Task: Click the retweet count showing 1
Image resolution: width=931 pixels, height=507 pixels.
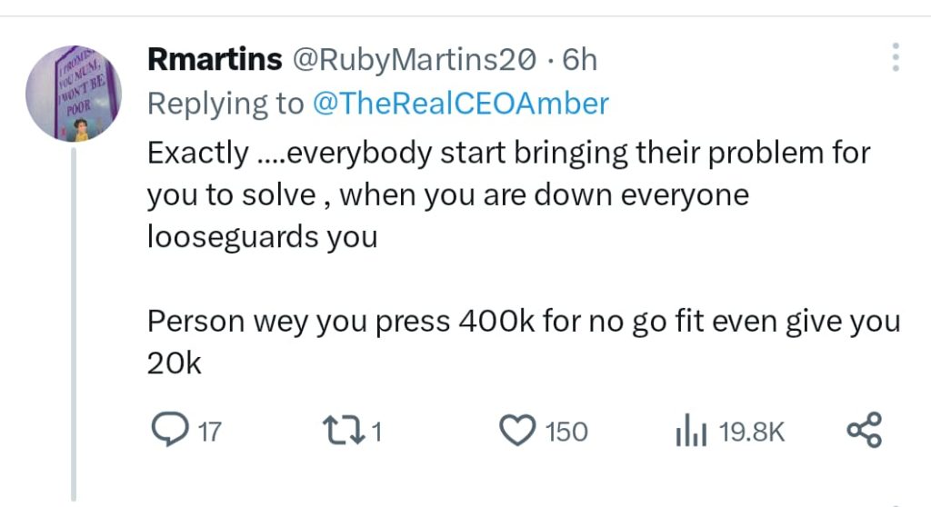Action: point(375,431)
